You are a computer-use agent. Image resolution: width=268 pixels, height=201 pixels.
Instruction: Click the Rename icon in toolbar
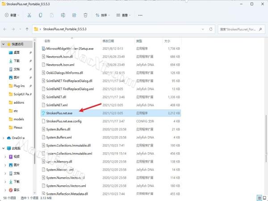(63, 15)
